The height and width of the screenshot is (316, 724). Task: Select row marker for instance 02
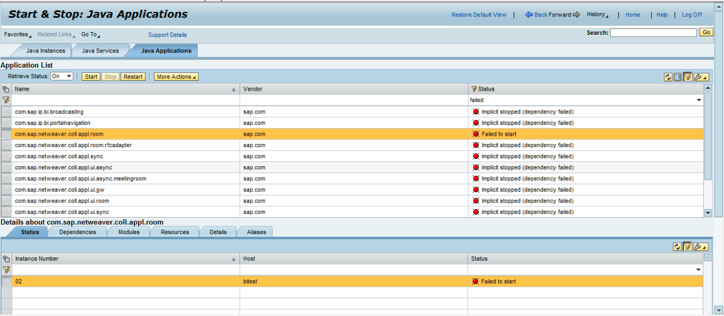[x=6, y=281]
